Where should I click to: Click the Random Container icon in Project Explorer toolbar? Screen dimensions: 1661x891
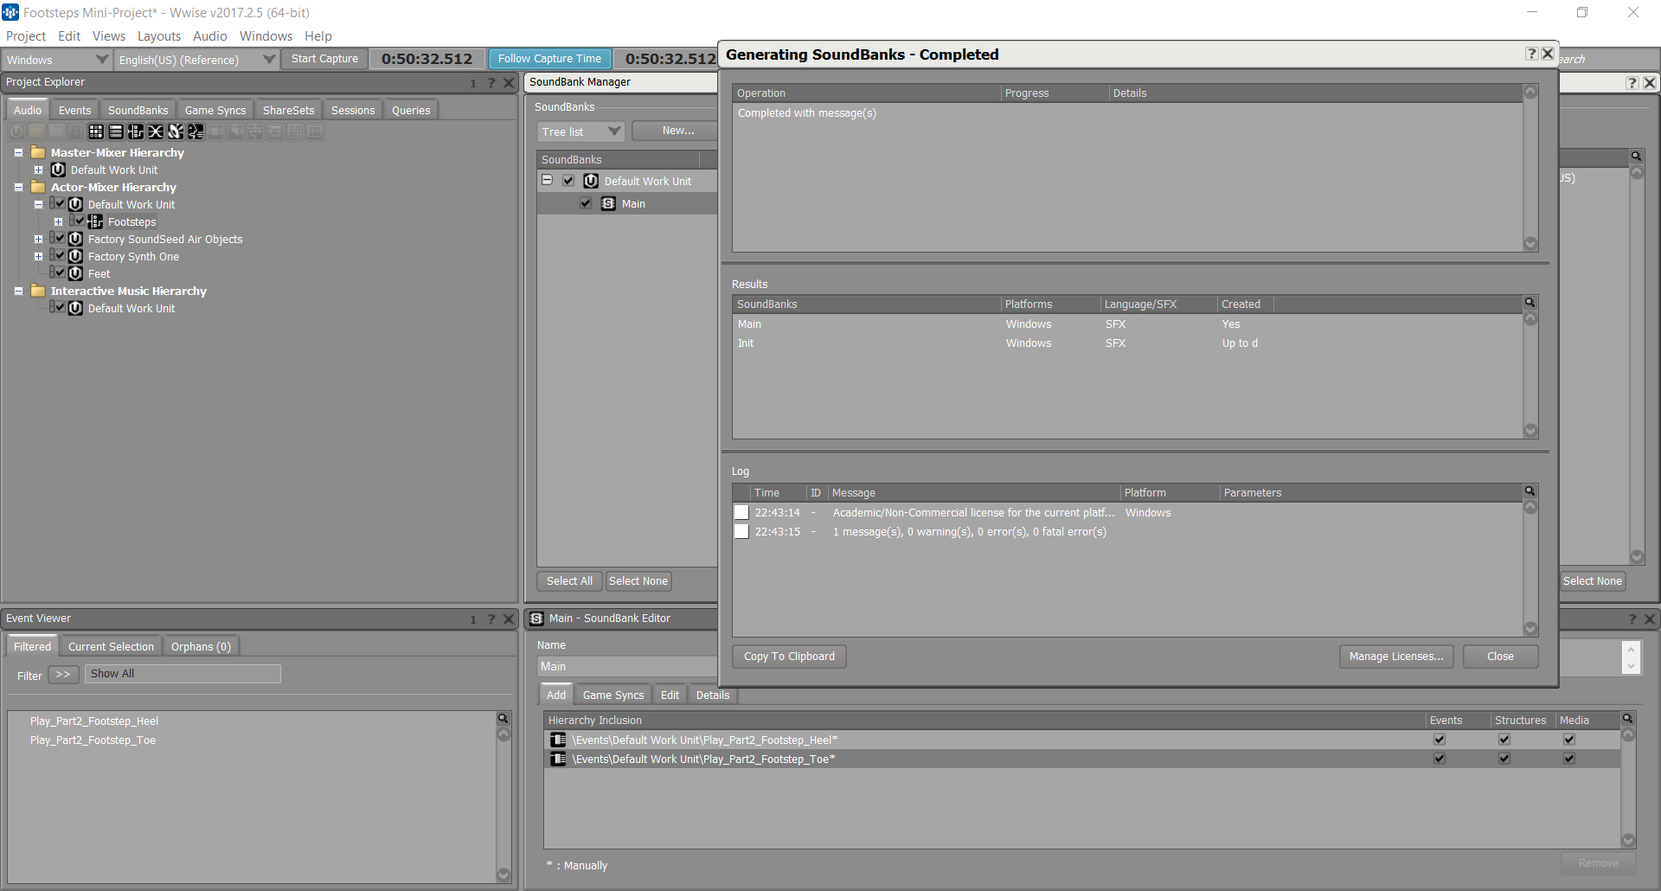click(x=96, y=131)
